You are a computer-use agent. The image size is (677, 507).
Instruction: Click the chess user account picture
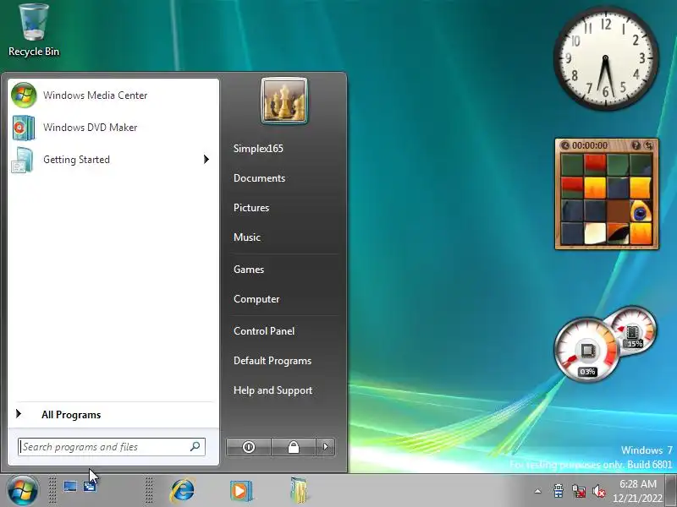tap(284, 101)
